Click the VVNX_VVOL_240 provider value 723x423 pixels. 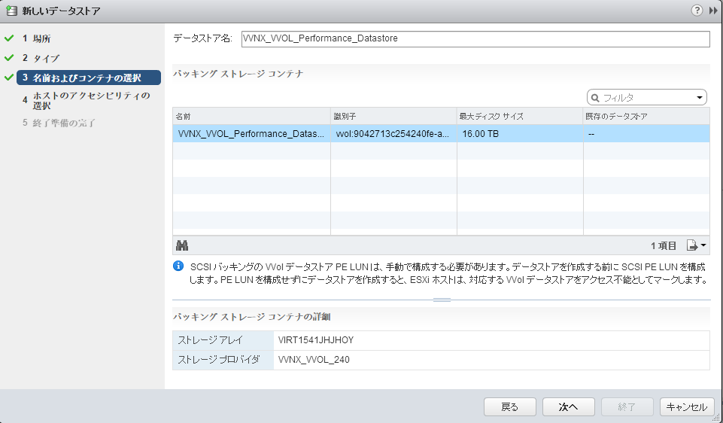pyautogui.click(x=314, y=360)
